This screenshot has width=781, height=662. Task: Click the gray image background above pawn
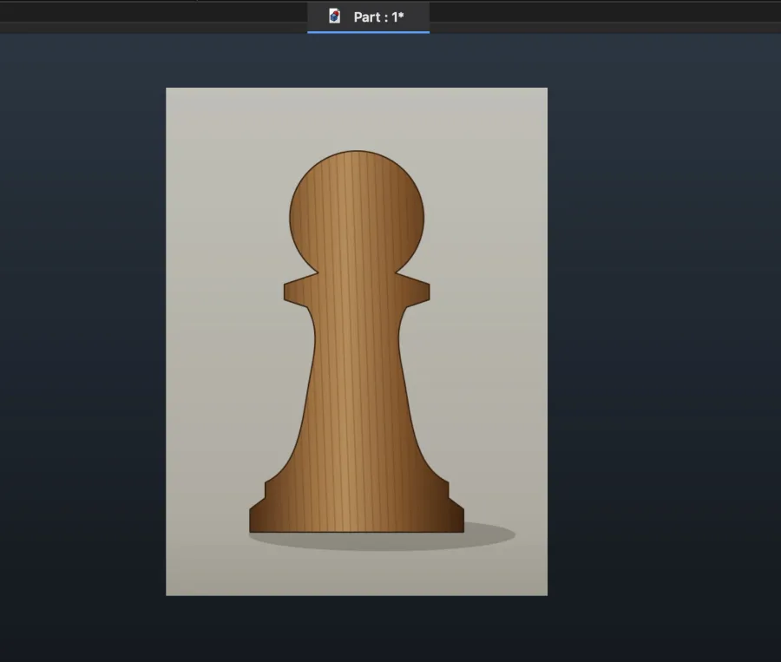pyautogui.click(x=357, y=119)
